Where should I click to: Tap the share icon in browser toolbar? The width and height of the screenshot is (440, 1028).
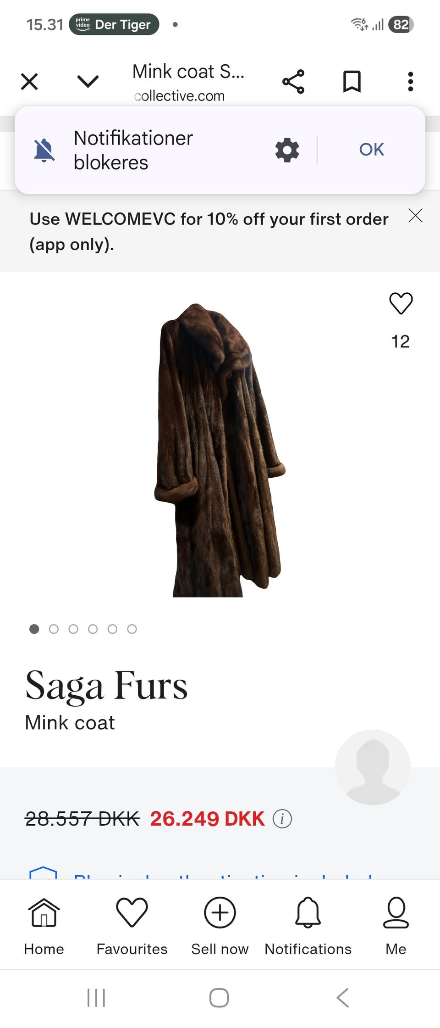(x=293, y=82)
